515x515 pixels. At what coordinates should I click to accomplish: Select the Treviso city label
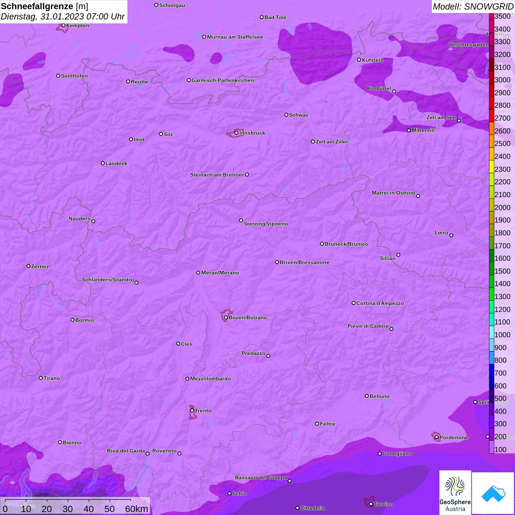pos(383,504)
